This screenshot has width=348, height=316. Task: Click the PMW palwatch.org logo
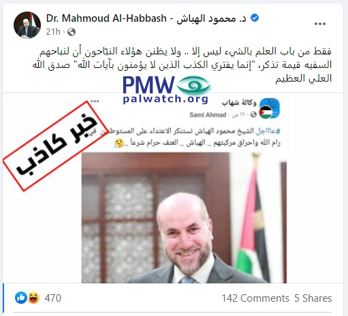pos(167,90)
